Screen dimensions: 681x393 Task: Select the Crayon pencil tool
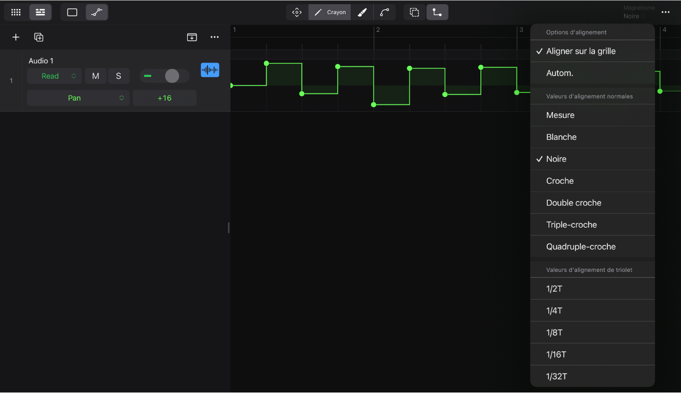coord(330,12)
